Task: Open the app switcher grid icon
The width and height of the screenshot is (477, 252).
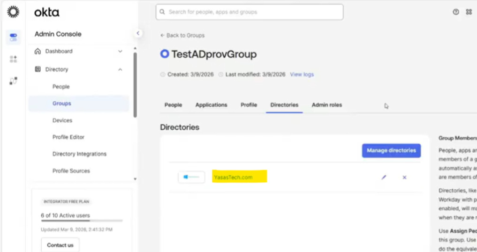Action: pos(469,12)
